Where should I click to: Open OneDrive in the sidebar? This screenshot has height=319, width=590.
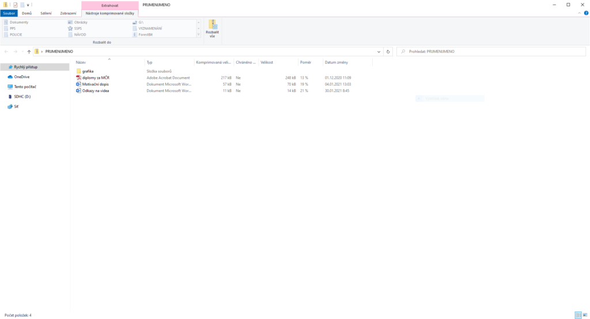tap(22, 76)
